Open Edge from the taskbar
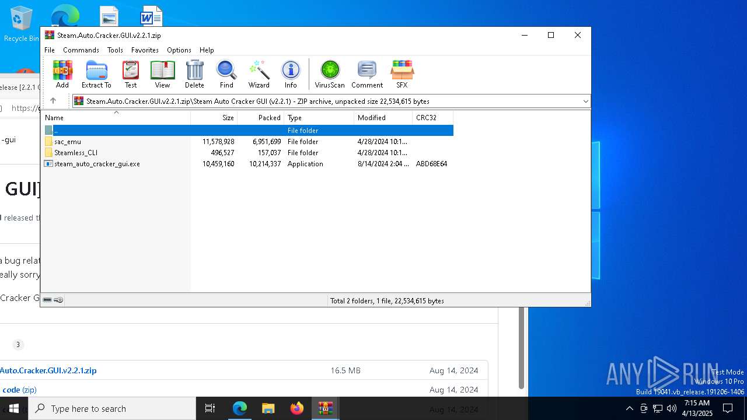This screenshot has height=420, width=747. (x=240, y=408)
